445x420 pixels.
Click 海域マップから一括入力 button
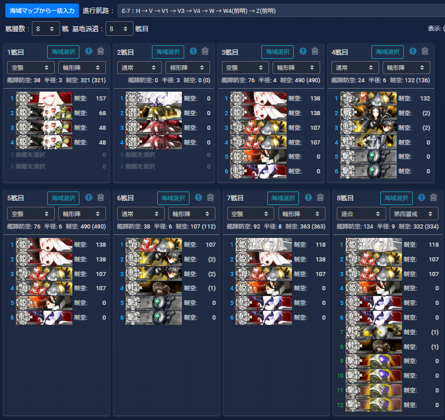pyautogui.click(x=42, y=11)
